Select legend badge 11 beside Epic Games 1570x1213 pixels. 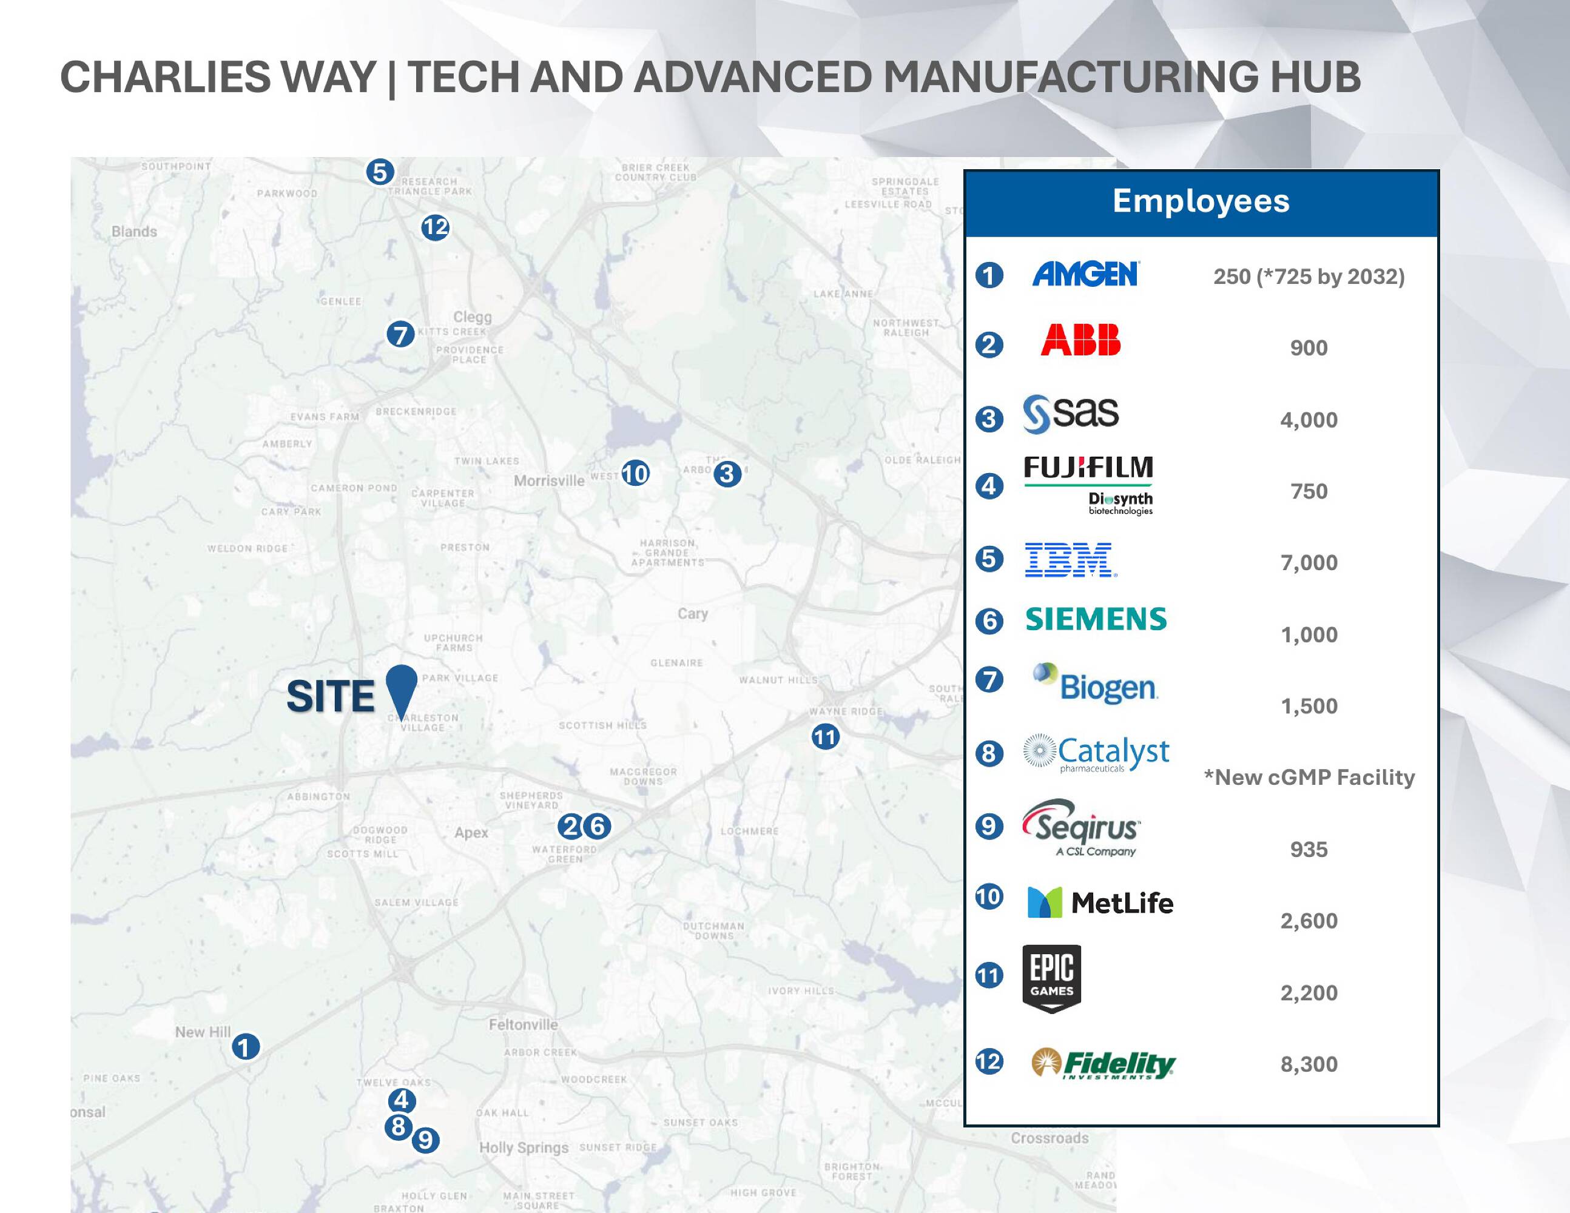[989, 975]
